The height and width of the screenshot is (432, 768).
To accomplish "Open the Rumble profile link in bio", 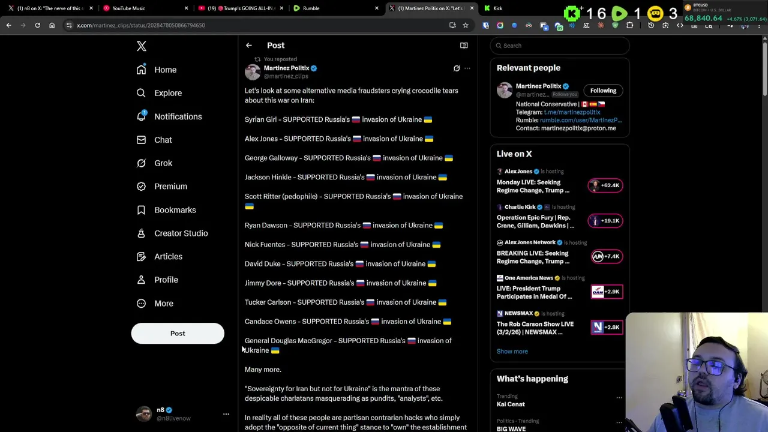I will (581, 120).
